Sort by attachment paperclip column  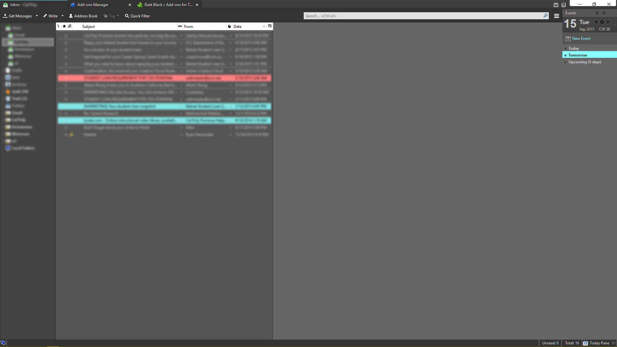coord(70,26)
